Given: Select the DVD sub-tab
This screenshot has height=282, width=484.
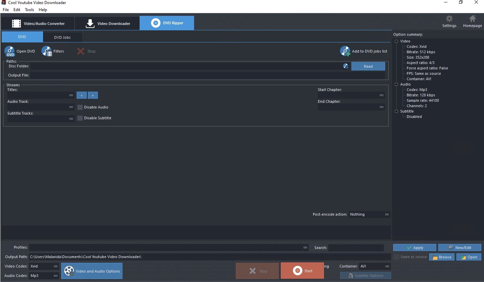Looking at the screenshot, I should tap(22, 37).
